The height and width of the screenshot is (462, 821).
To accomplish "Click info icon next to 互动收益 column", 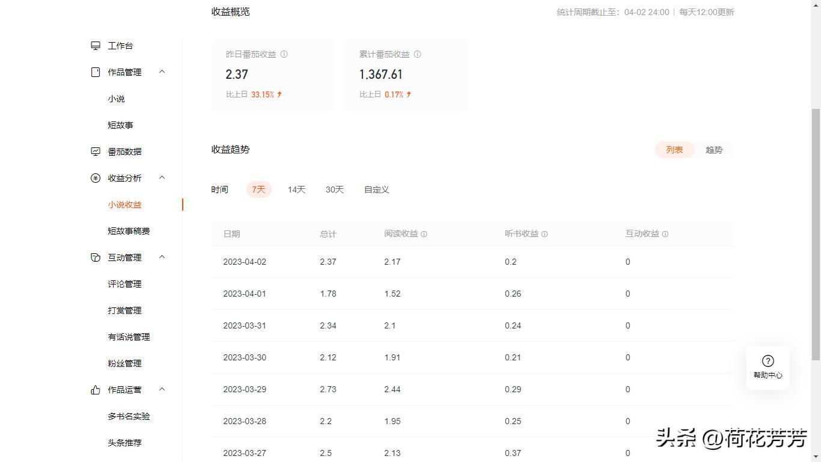I will (x=665, y=234).
